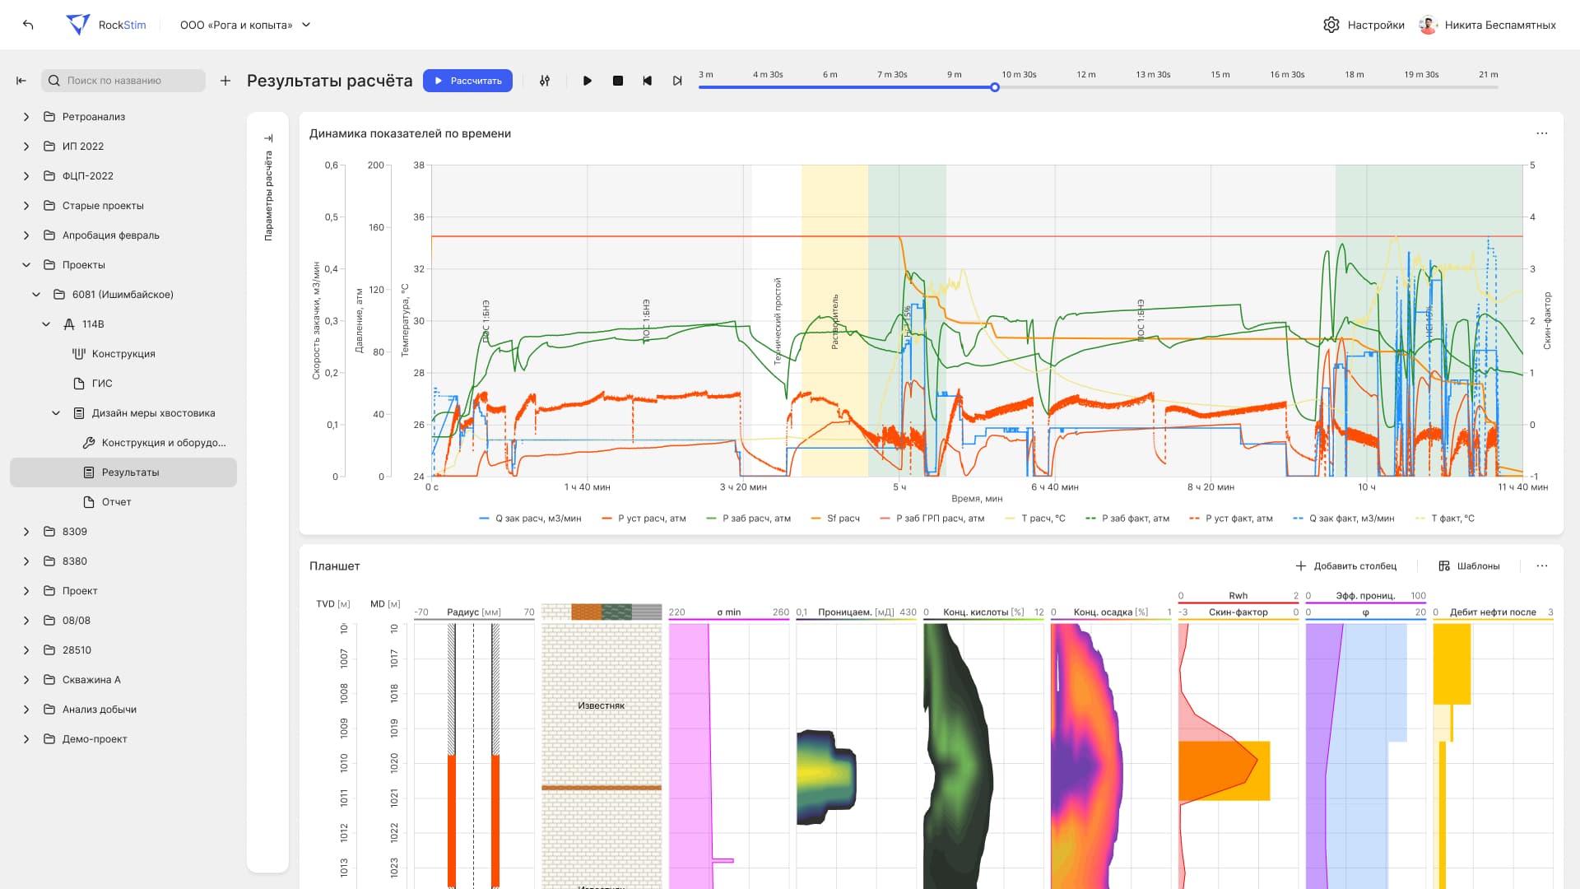Skip to the previous step
This screenshot has height=889, width=1580.
(648, 81)
